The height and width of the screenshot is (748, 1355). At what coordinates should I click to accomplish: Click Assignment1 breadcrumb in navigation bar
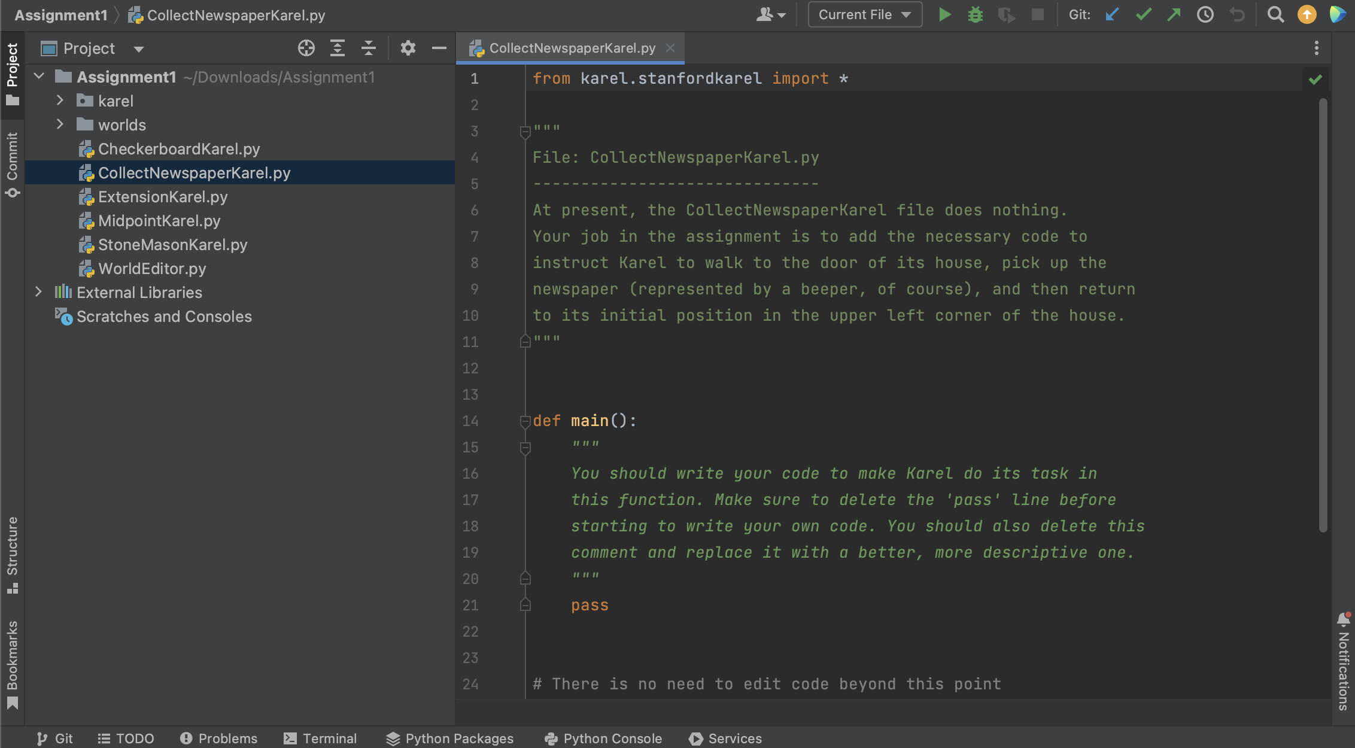coord(60,15)
